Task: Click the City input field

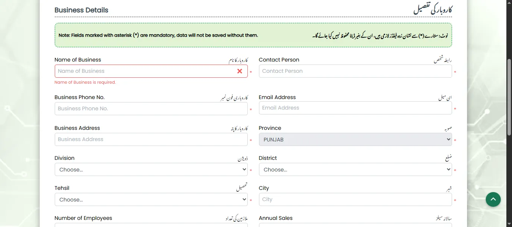Action: point(355,200)
